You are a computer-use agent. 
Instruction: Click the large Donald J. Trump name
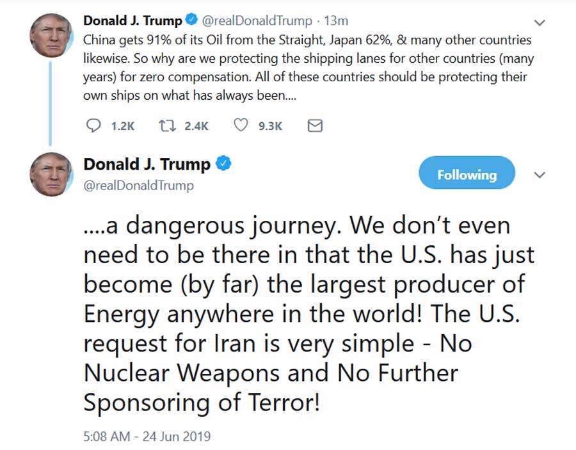coord(147,165)
